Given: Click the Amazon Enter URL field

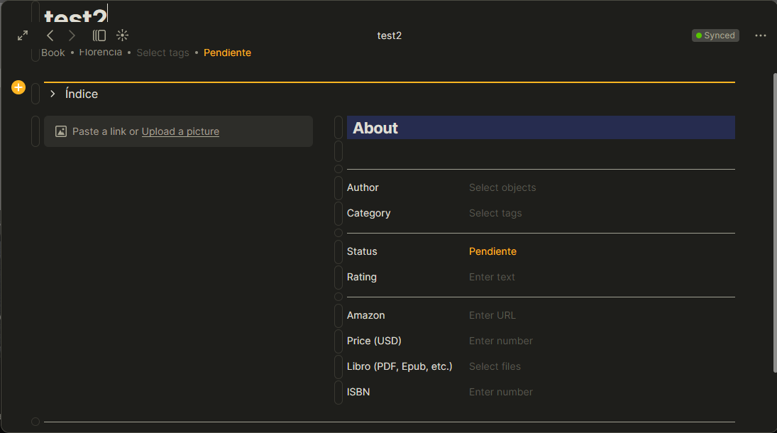Looking at the screenshot, I should click(x=492, y=315).
